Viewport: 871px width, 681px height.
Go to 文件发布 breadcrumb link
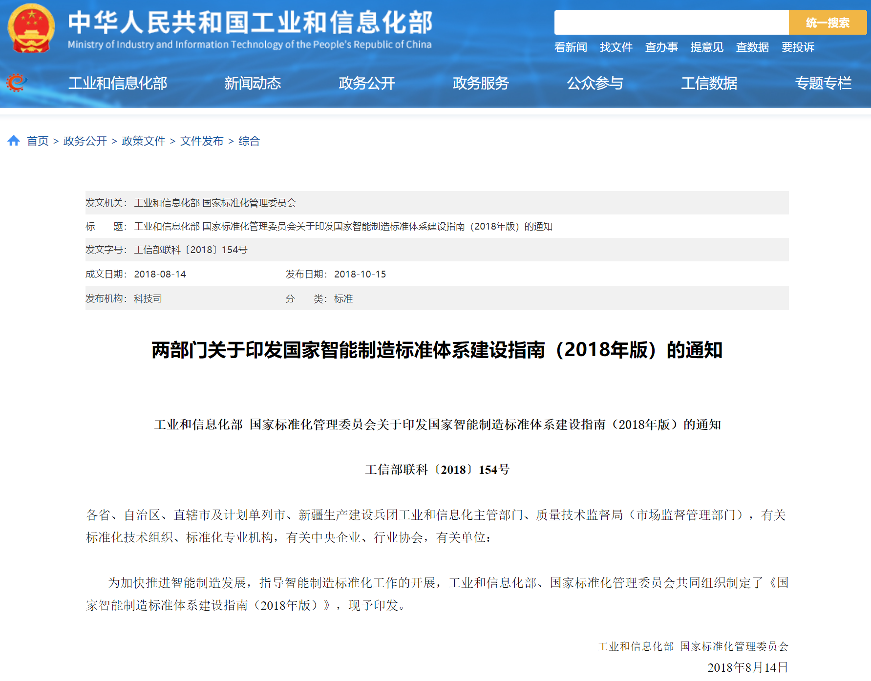(x=202, y=141)
